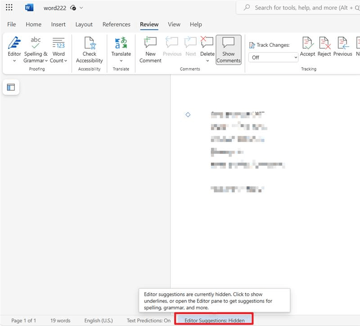The image size is (360, 326).
Task: Open the File menu
Action: (x=12, y=24)
